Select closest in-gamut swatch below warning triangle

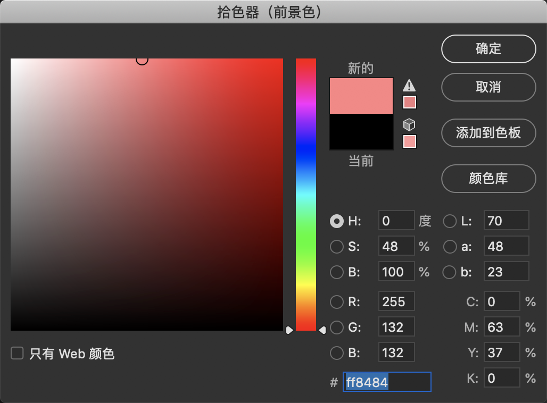[x=409, y=102]
